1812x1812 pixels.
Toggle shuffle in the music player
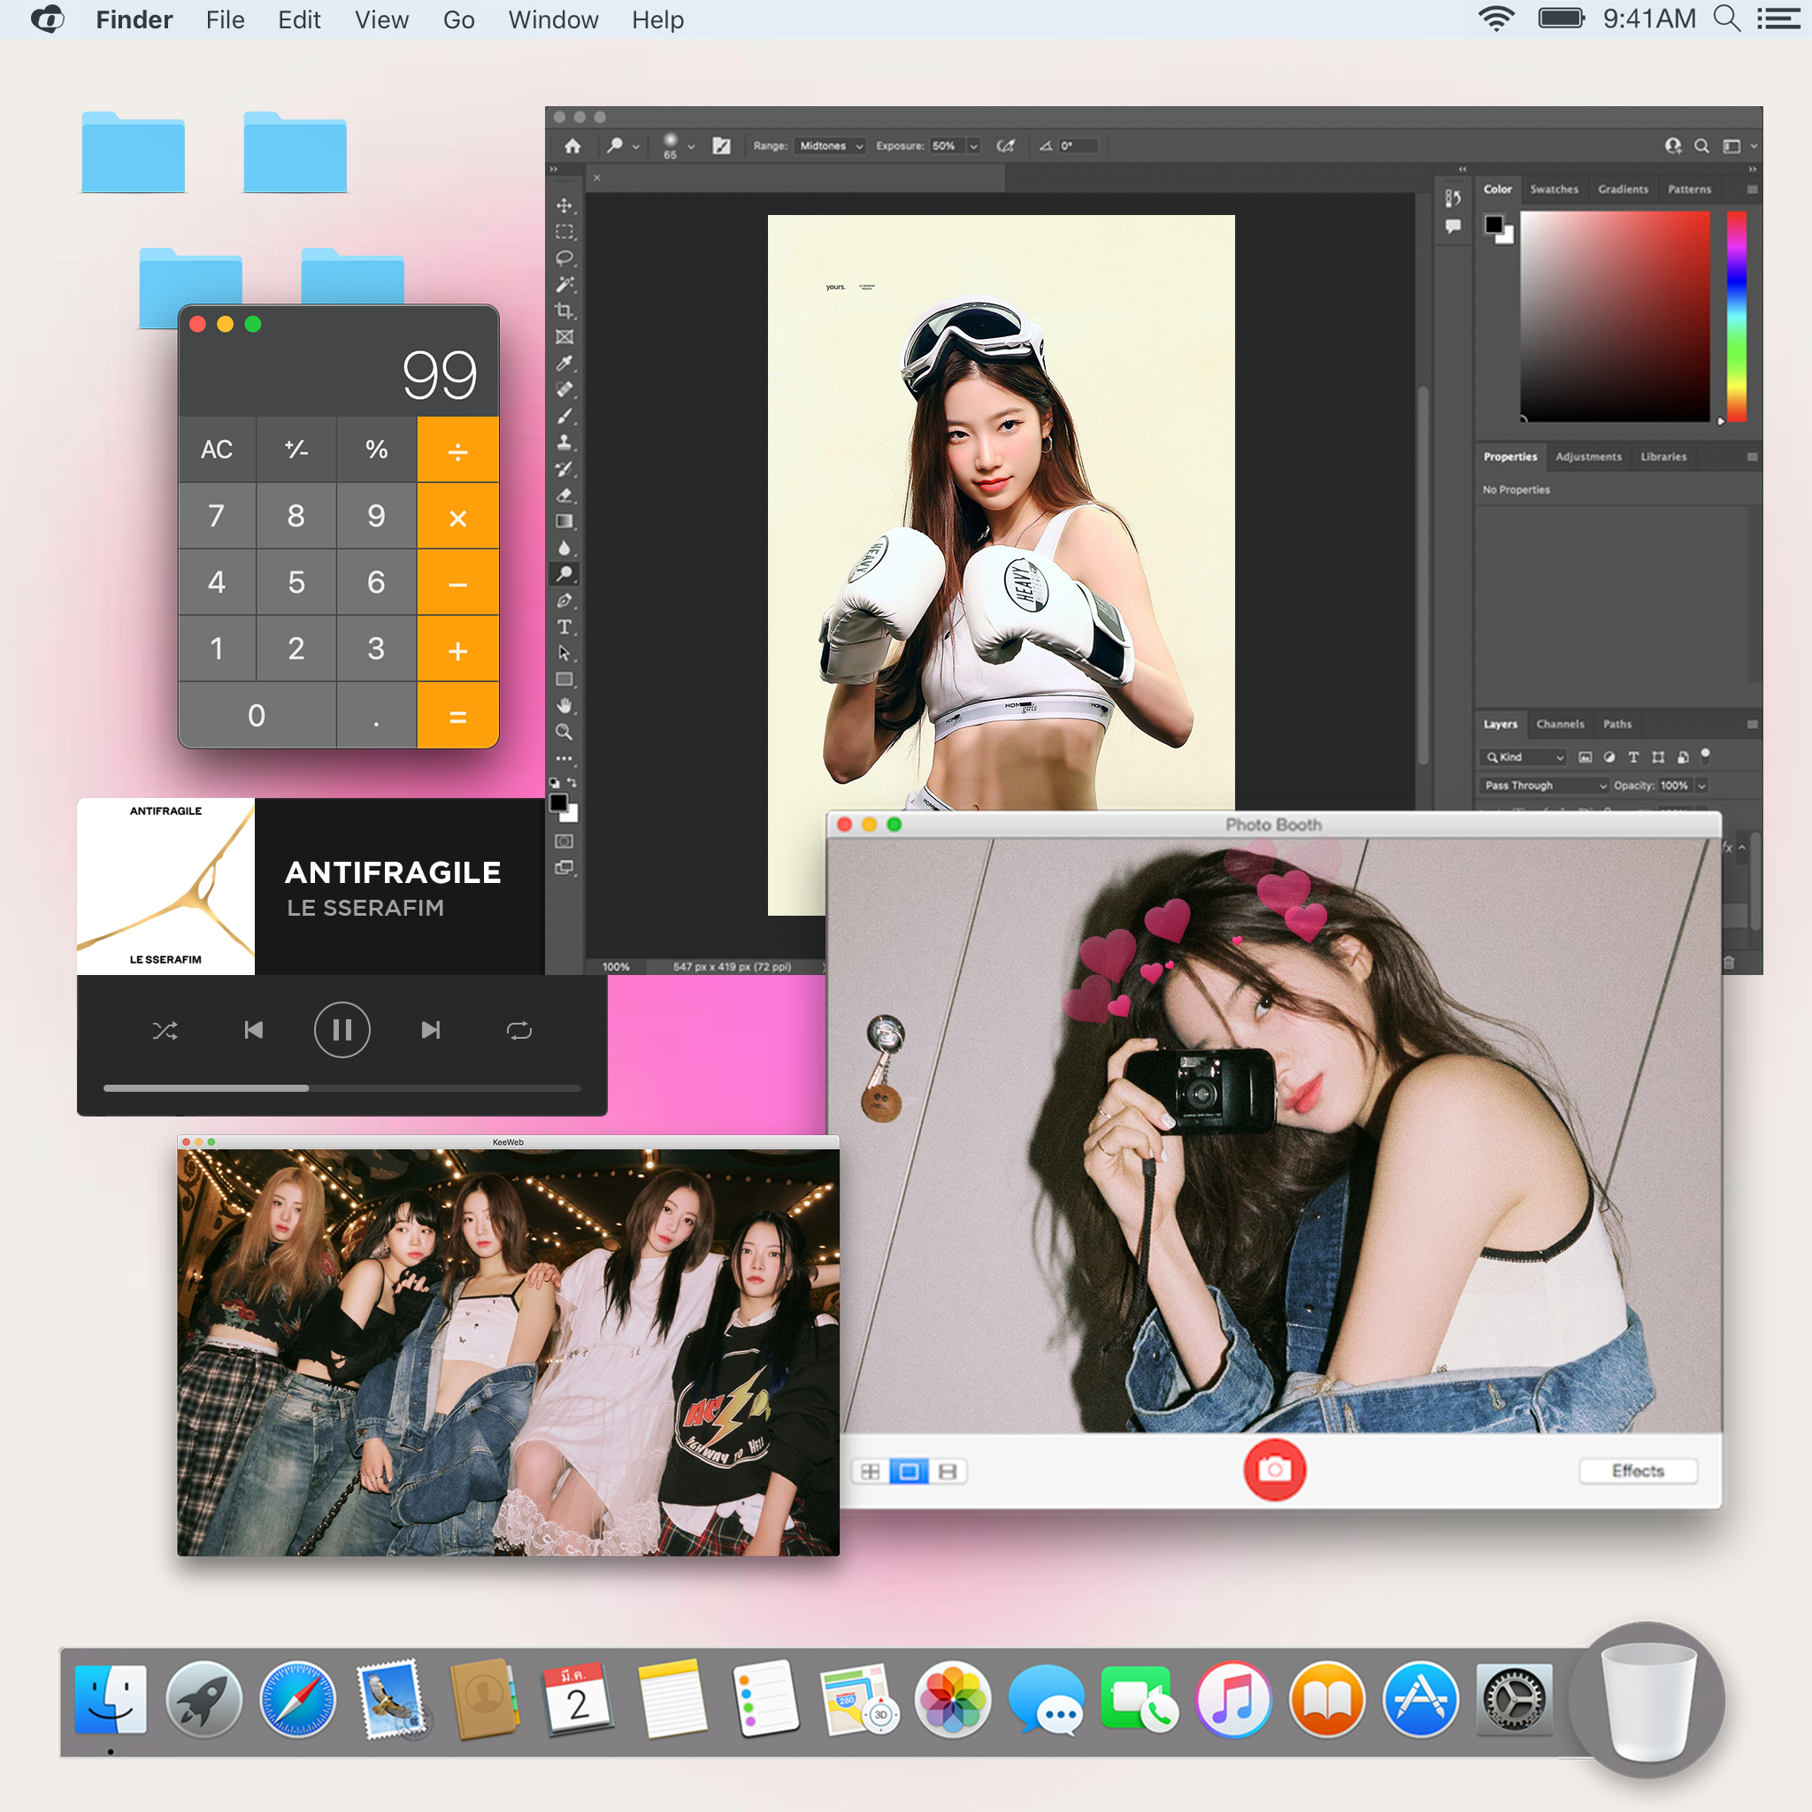click(x=165, y=1031)
